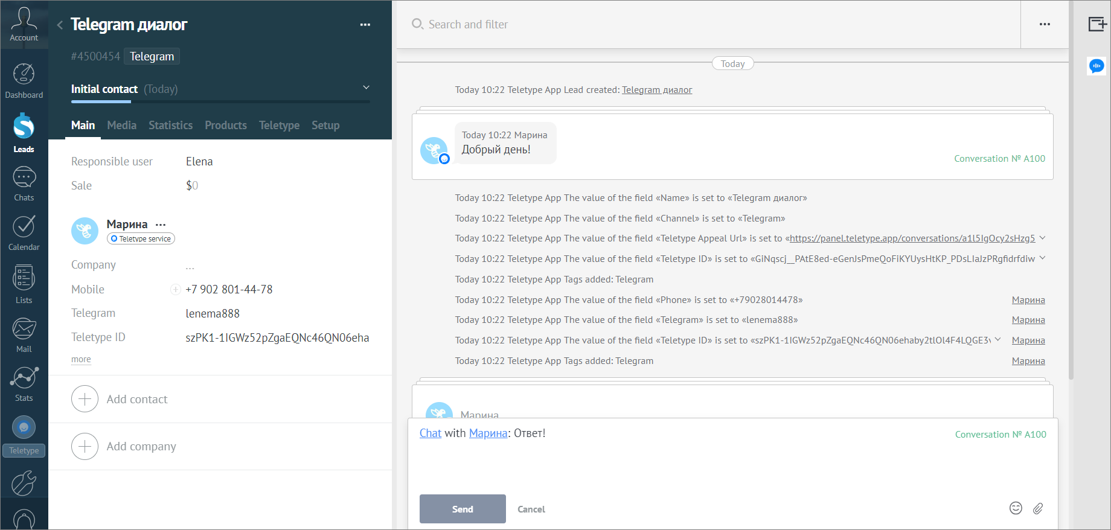Click the Telegram value lenema888
This screenshot has height=530, width=1111.
pyautogui.click(x=213, y=314)
